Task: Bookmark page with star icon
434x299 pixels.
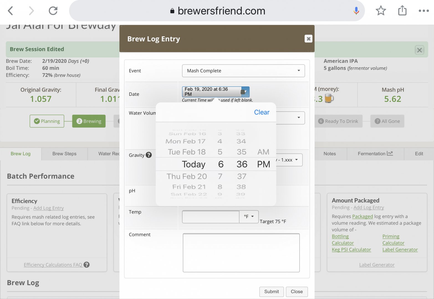Action: pyautogui.click(x=381, y=11)
